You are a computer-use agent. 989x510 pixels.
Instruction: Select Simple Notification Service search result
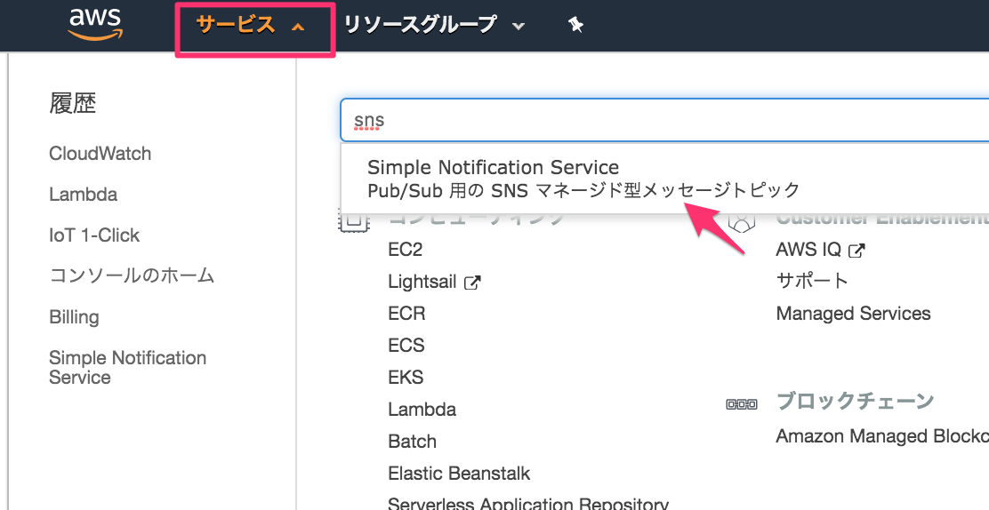[x=664, y=179]
